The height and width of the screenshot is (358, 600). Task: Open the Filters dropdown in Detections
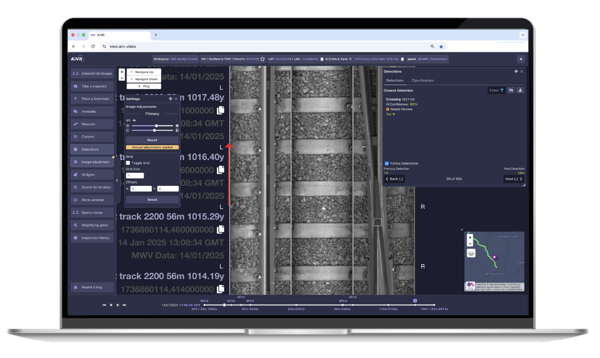pyautogui.click(x=496, y=90)
